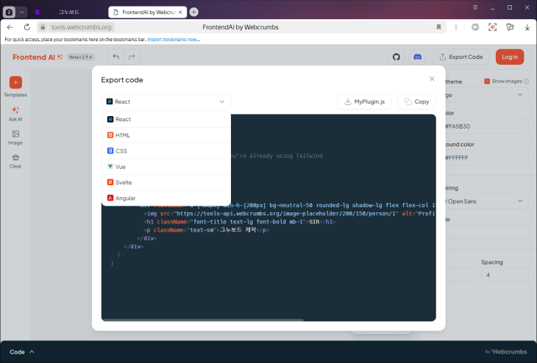Image resolution: width=537 pixels, height=363 pixels.
Task: Undo the last action with the undo arrow
Action: (116, 57)
